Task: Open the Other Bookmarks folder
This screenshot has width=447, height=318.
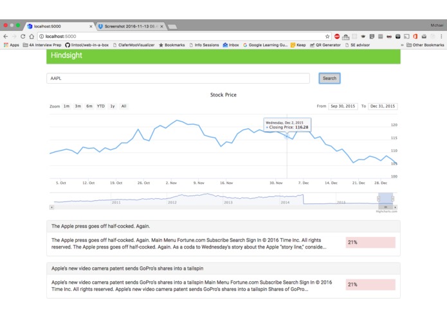Action: tap(425, 45)
